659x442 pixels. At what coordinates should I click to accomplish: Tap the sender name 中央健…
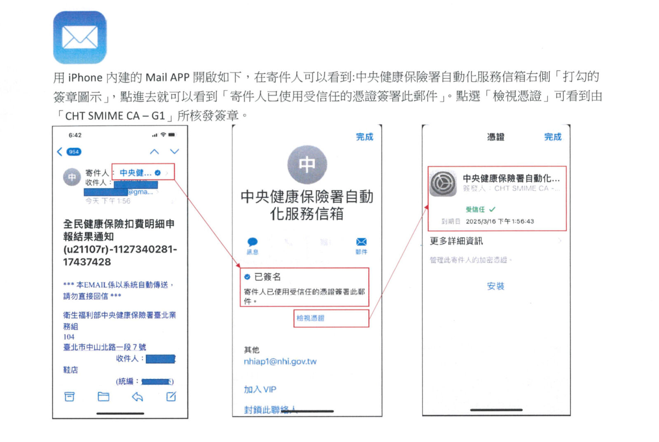point(136,173)
